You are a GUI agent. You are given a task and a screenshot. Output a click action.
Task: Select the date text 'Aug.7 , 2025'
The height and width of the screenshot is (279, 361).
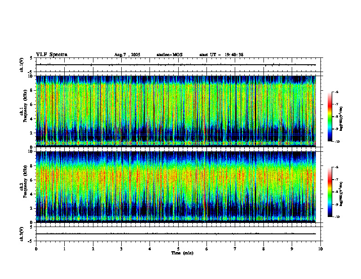click(x=127, y=55)
